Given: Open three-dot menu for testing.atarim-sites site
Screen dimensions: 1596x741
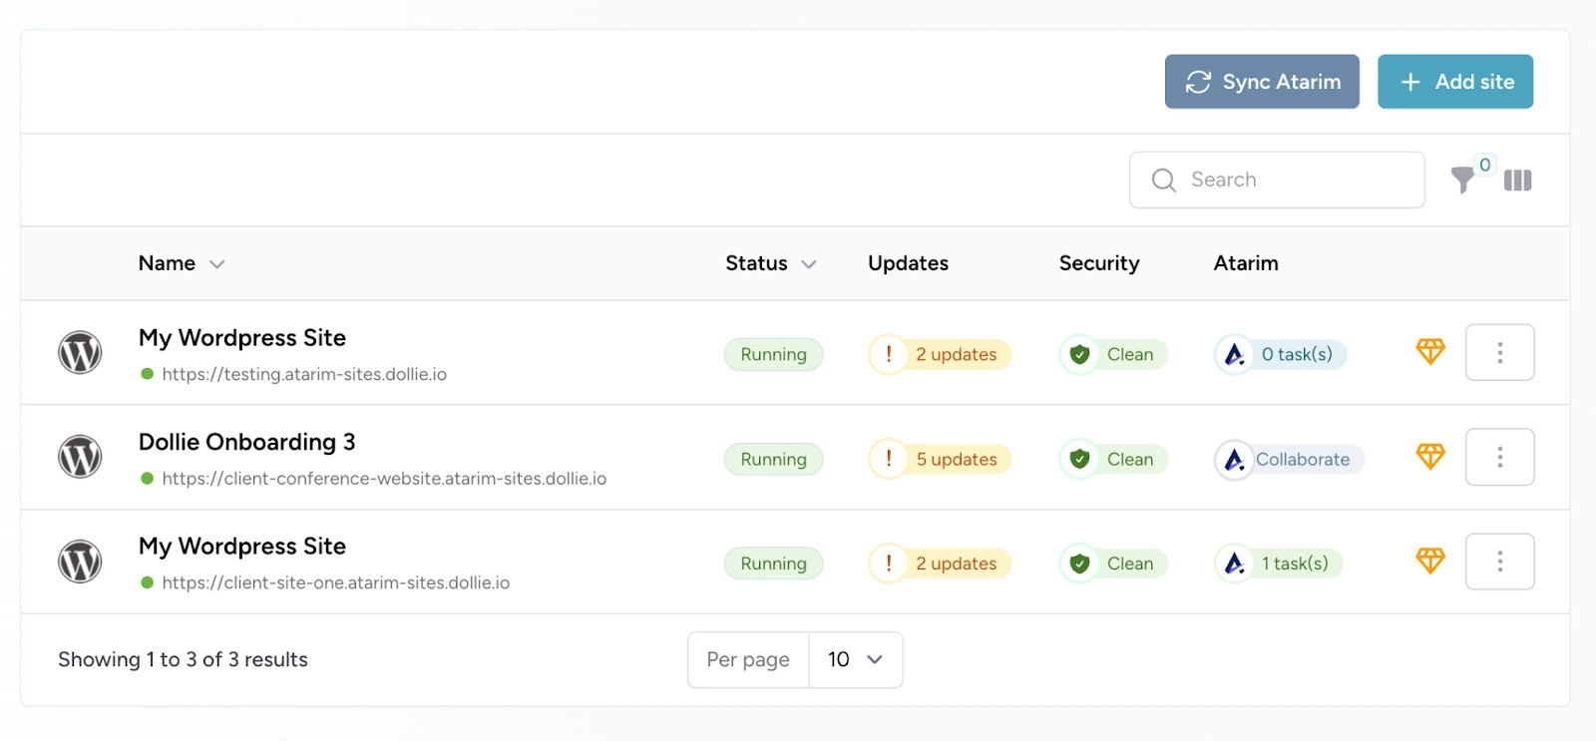Looking at the screenshot, I should point(1499,353).
